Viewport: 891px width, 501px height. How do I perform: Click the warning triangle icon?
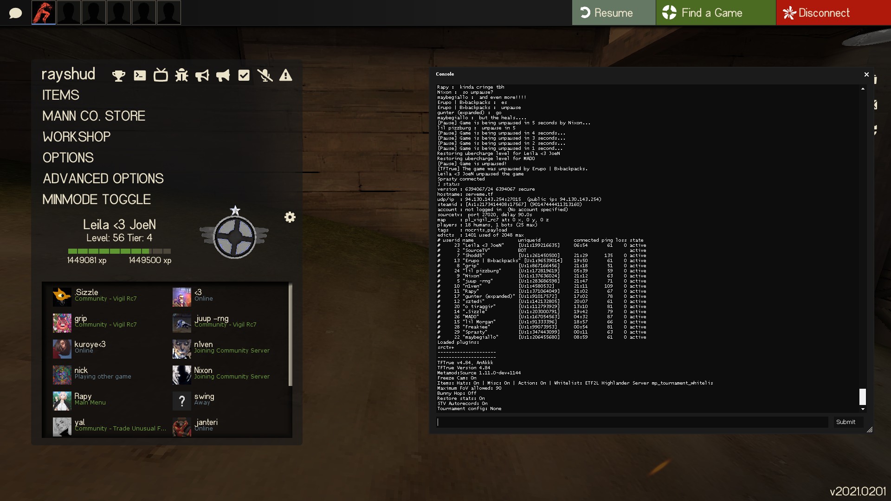[x=286, y=75]
